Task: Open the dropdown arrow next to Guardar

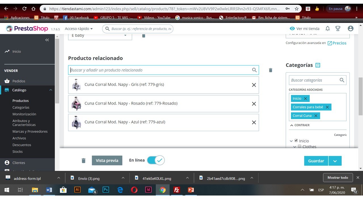Action: click(335, 161)
